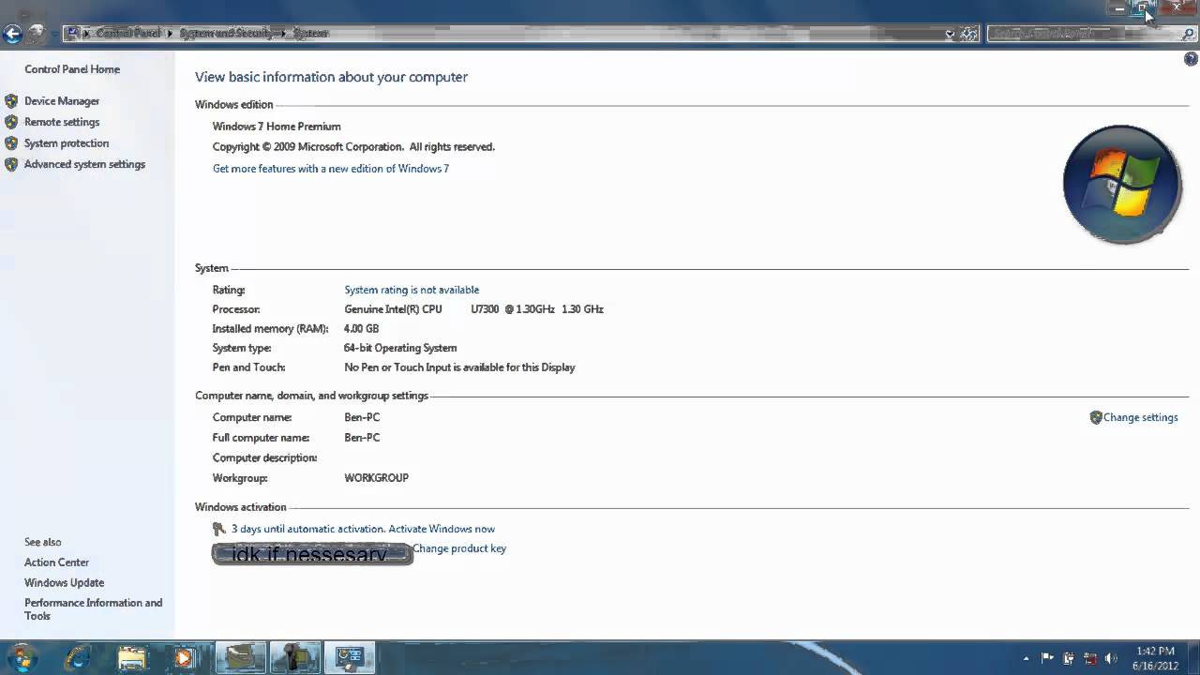Click the Back navigation arrow
1200x675 pixels.
(12, 34)
